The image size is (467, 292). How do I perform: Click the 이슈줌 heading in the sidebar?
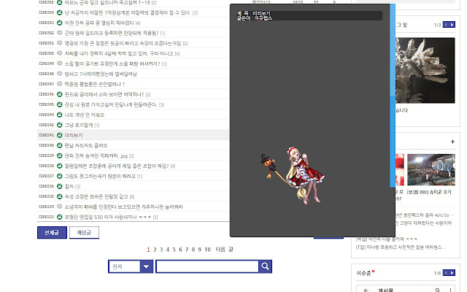point(363,273)
